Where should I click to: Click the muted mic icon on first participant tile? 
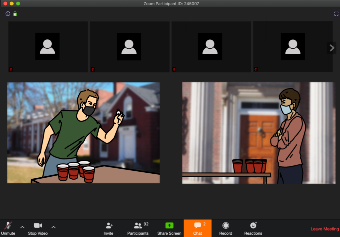10,69
